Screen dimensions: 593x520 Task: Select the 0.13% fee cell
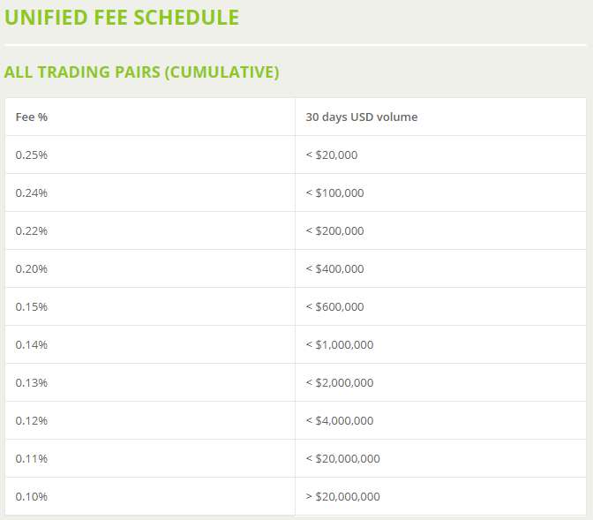coord(150,382)
